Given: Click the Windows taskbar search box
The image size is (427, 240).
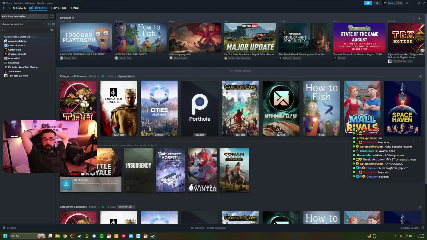Looking at the screenshot, I should tap(28, 236).
